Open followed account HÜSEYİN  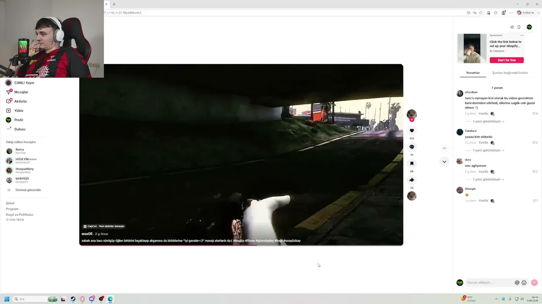(x=21, y=160)
